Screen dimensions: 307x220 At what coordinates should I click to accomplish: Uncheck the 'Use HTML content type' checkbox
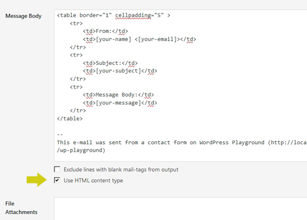[x=57, y=180]
